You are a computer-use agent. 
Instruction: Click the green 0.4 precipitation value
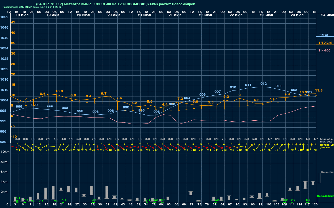coord(148,200)
